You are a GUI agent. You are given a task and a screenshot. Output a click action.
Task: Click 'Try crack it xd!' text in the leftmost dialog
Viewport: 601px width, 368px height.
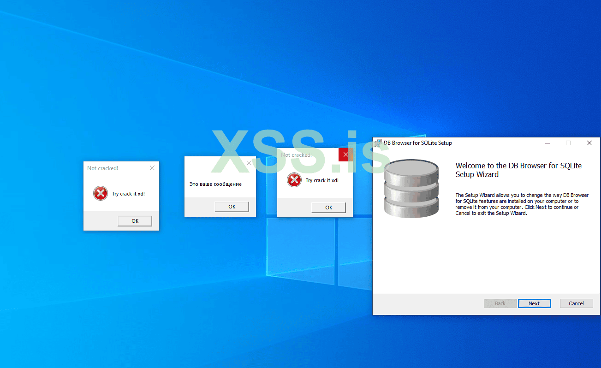[128, 194]
